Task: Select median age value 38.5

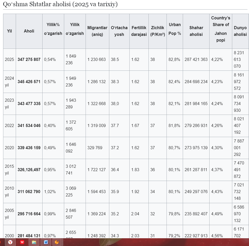Action: click(115, 59)
